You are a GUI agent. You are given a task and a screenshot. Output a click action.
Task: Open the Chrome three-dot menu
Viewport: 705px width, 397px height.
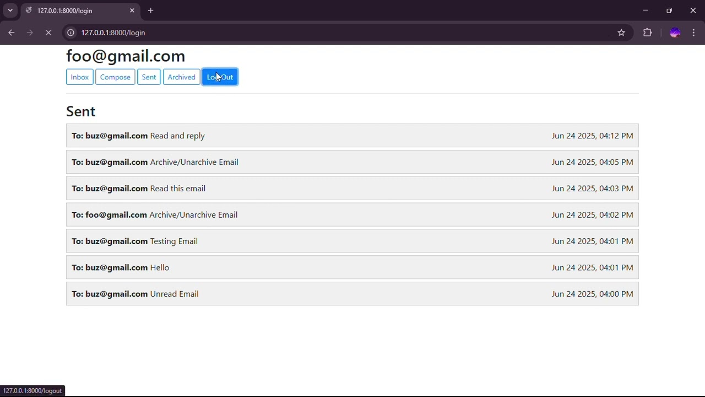coord(694,33)
